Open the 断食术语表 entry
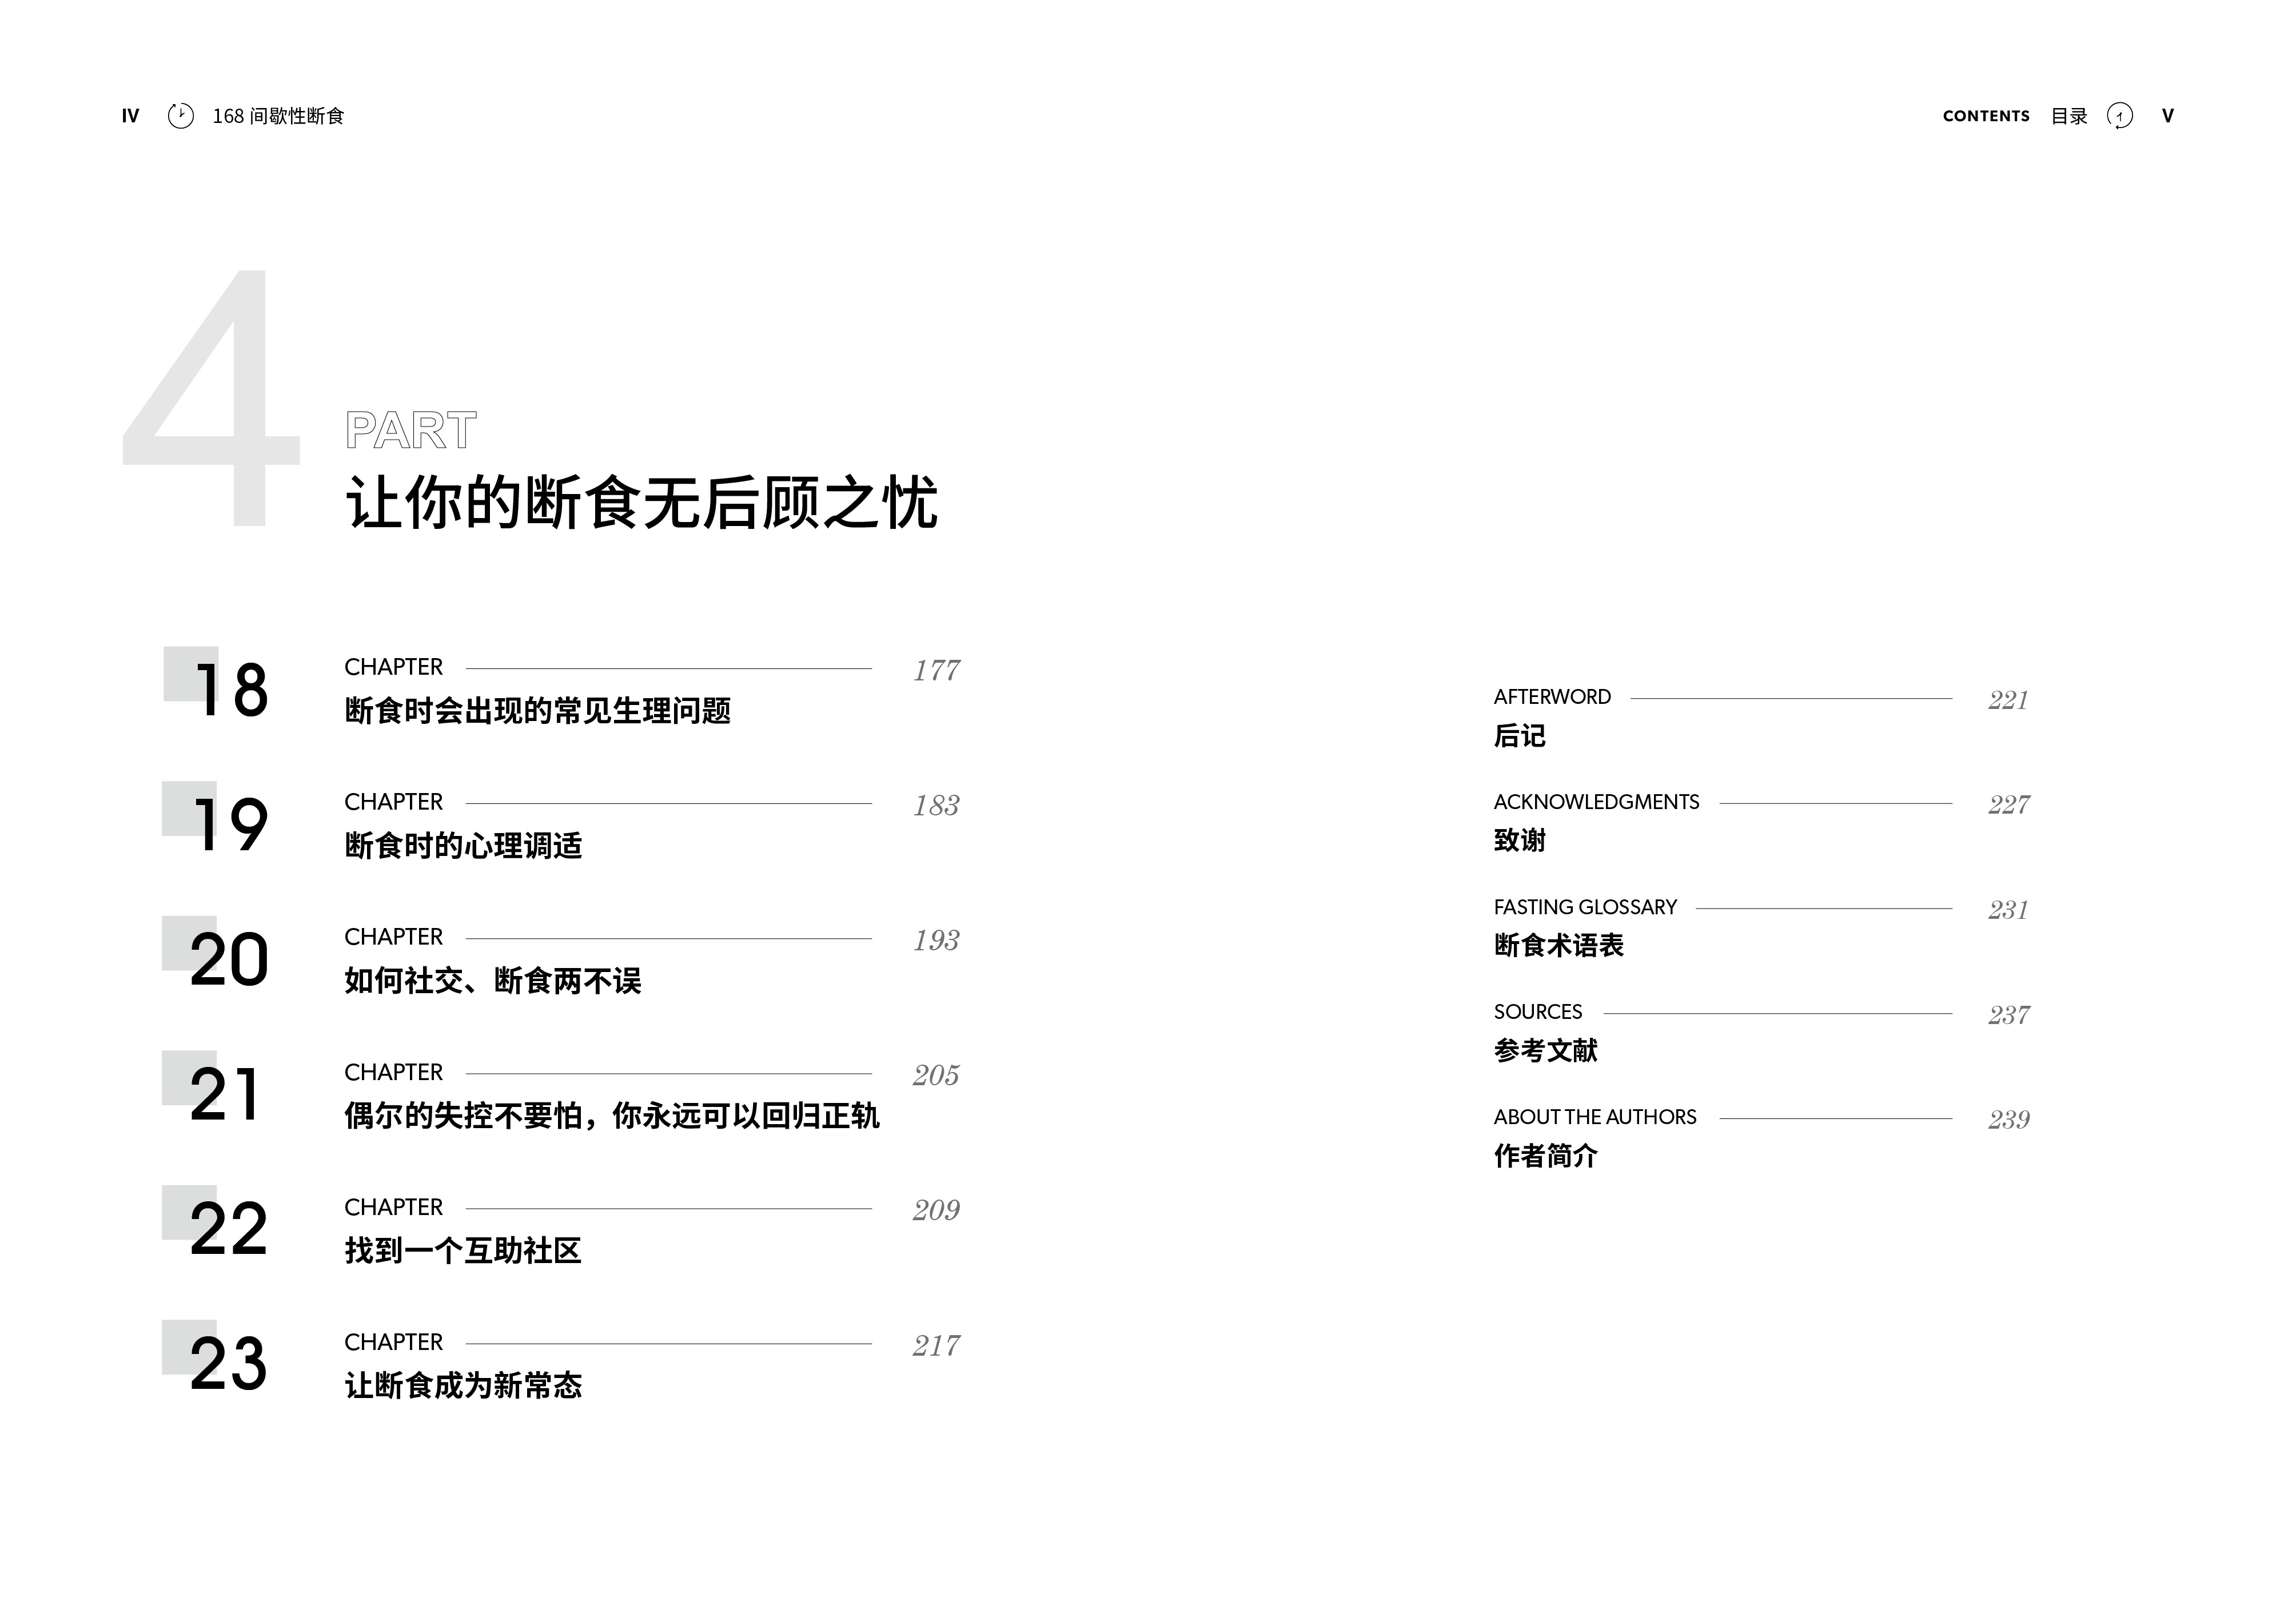Screen dimensions: 2296x1621 [x=1558, y=945]
